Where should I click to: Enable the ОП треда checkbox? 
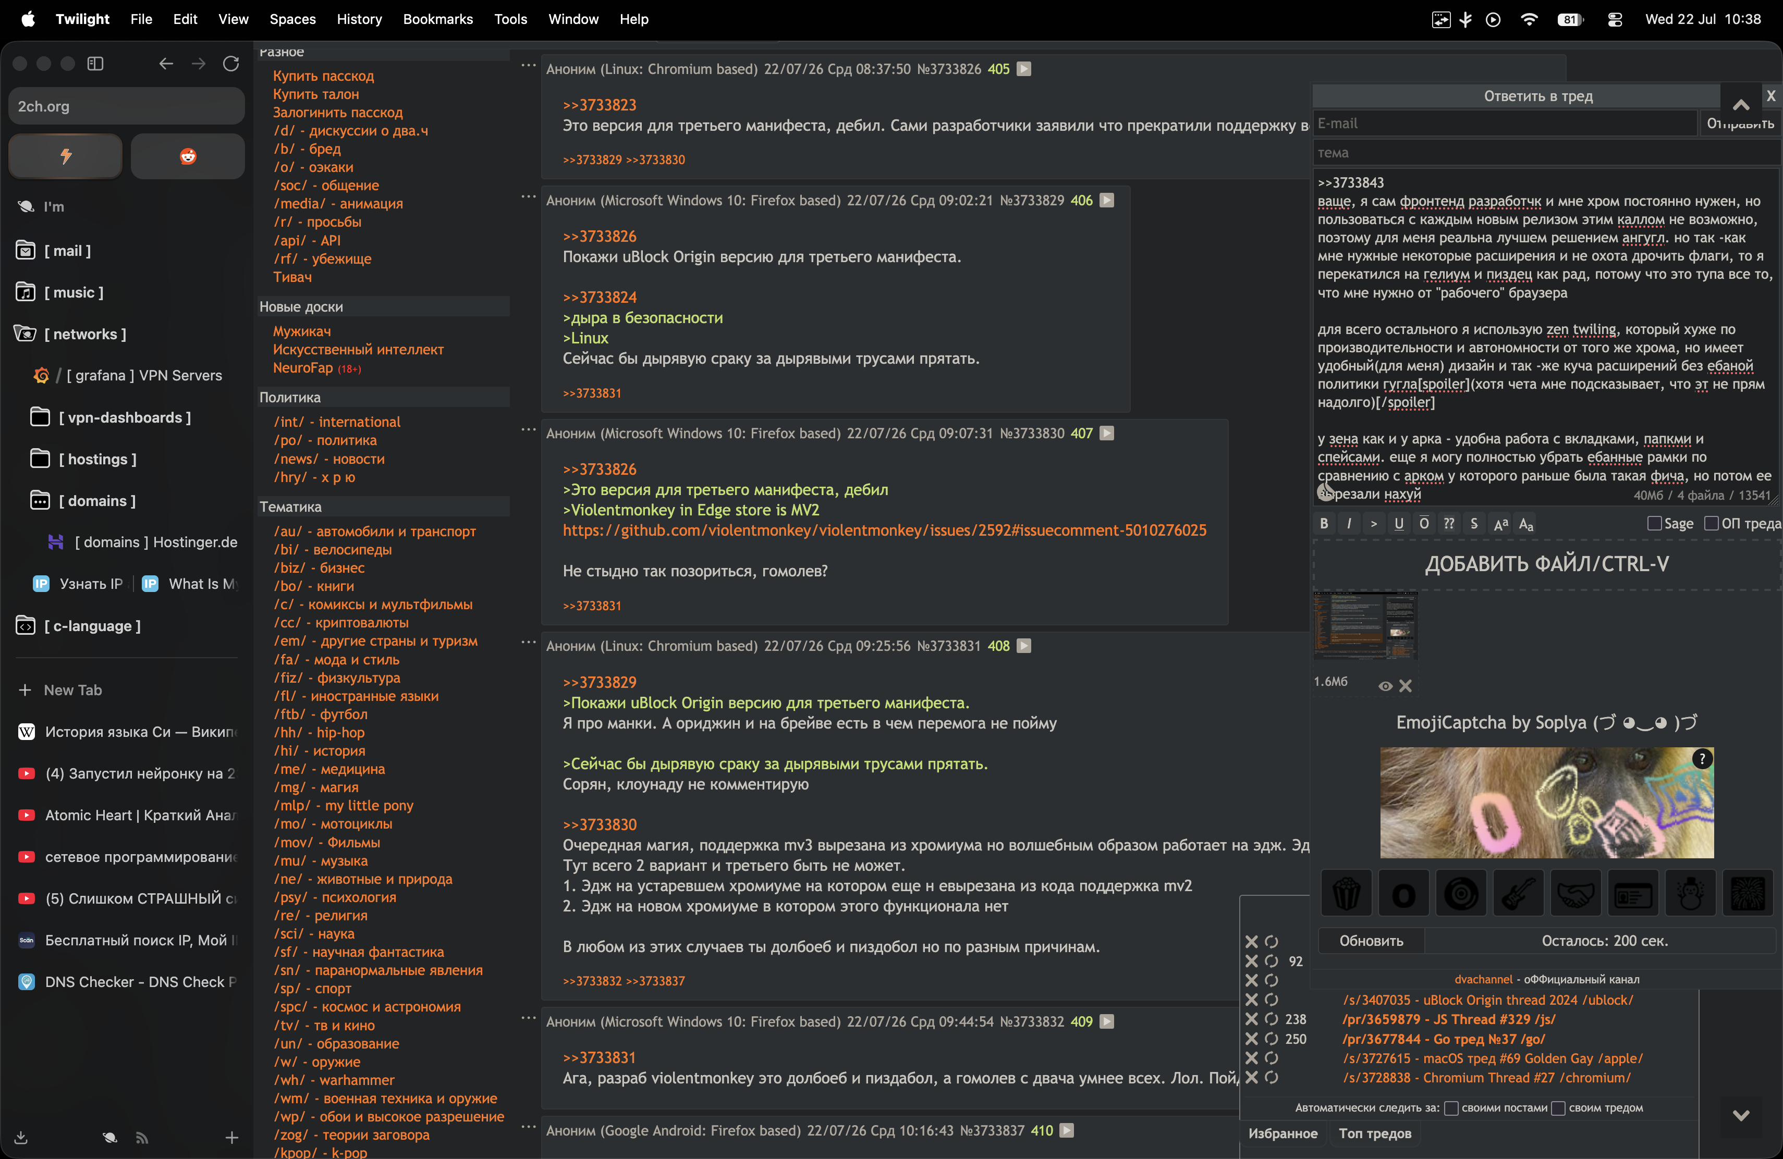[1711, 523]
